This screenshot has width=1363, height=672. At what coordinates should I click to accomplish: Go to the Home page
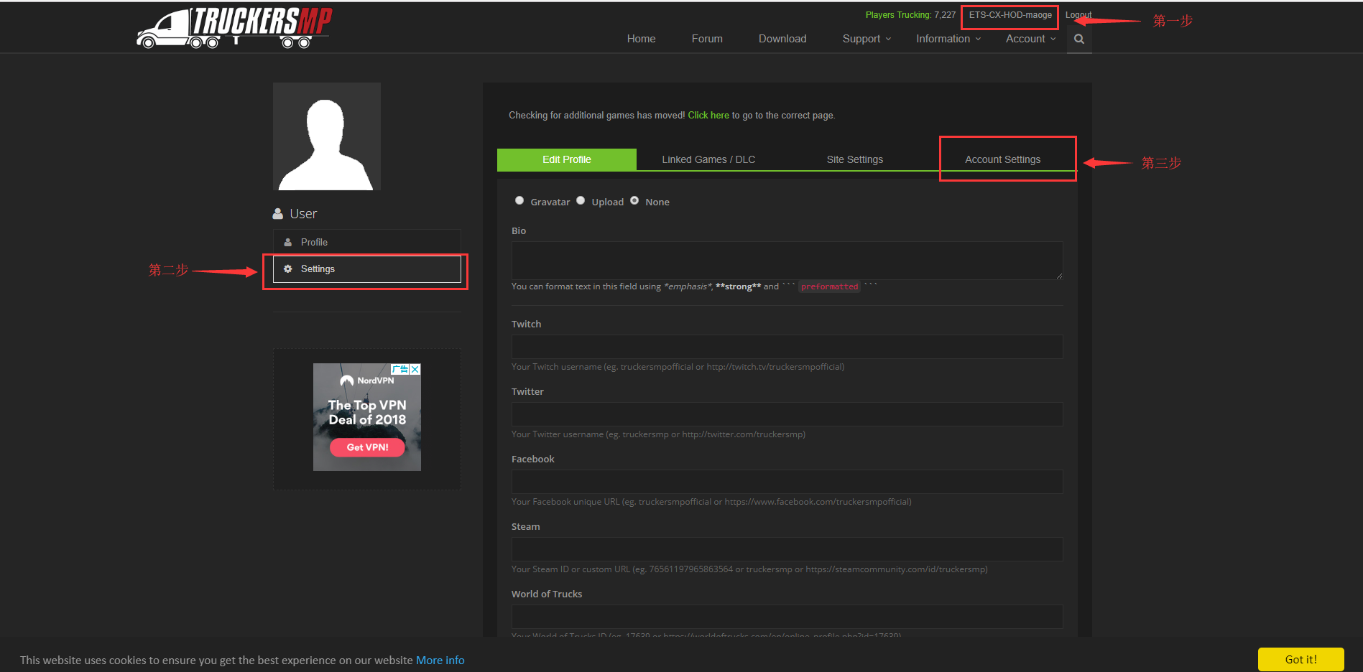(x=641, y=39)
